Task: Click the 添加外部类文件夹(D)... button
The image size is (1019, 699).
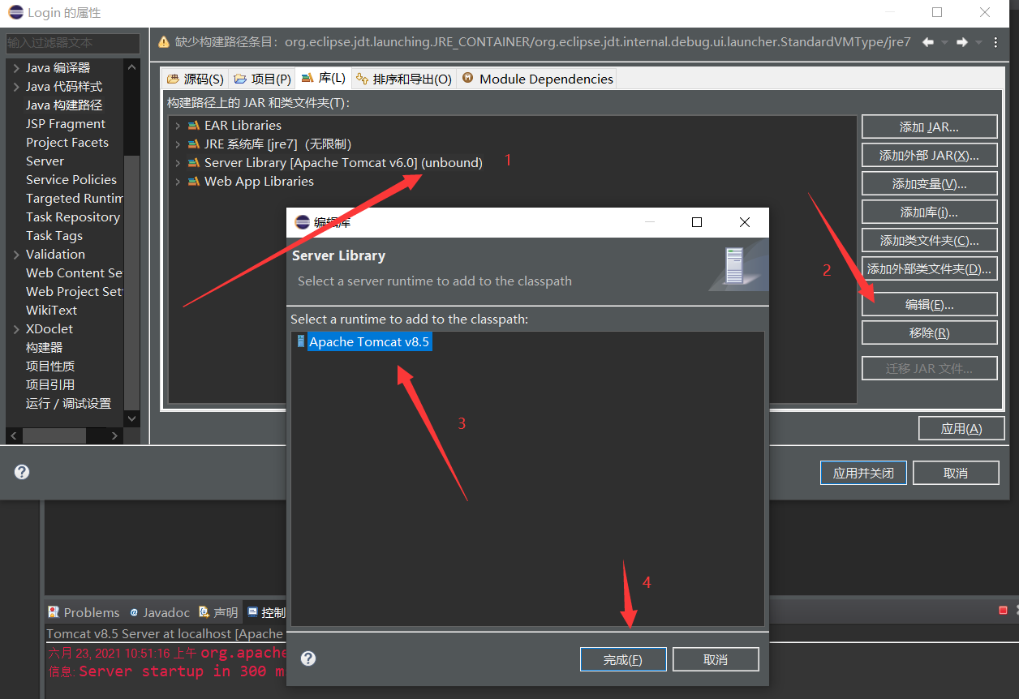Action: pos(929,268)
